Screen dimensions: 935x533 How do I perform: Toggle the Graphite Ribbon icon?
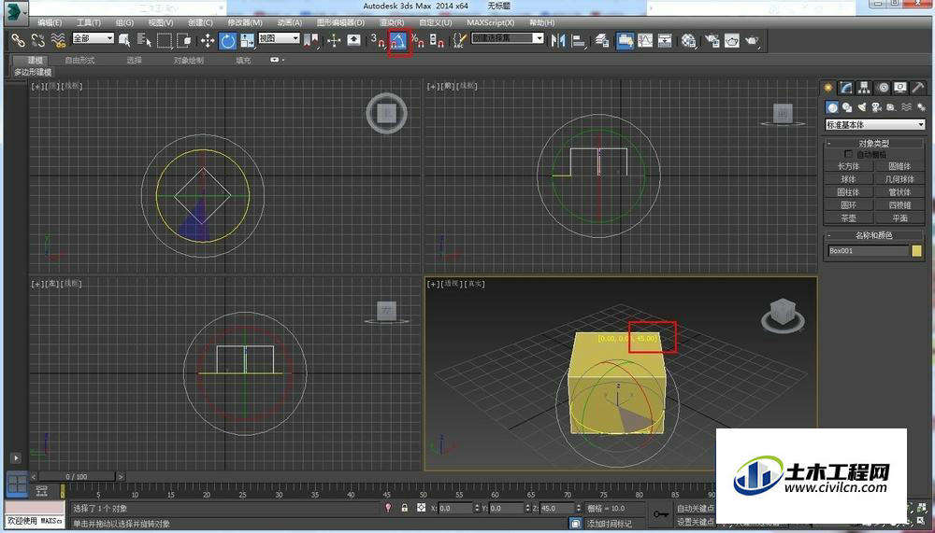pos(625,40)
